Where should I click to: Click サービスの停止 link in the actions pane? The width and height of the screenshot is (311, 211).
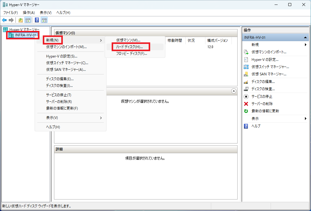262,97
